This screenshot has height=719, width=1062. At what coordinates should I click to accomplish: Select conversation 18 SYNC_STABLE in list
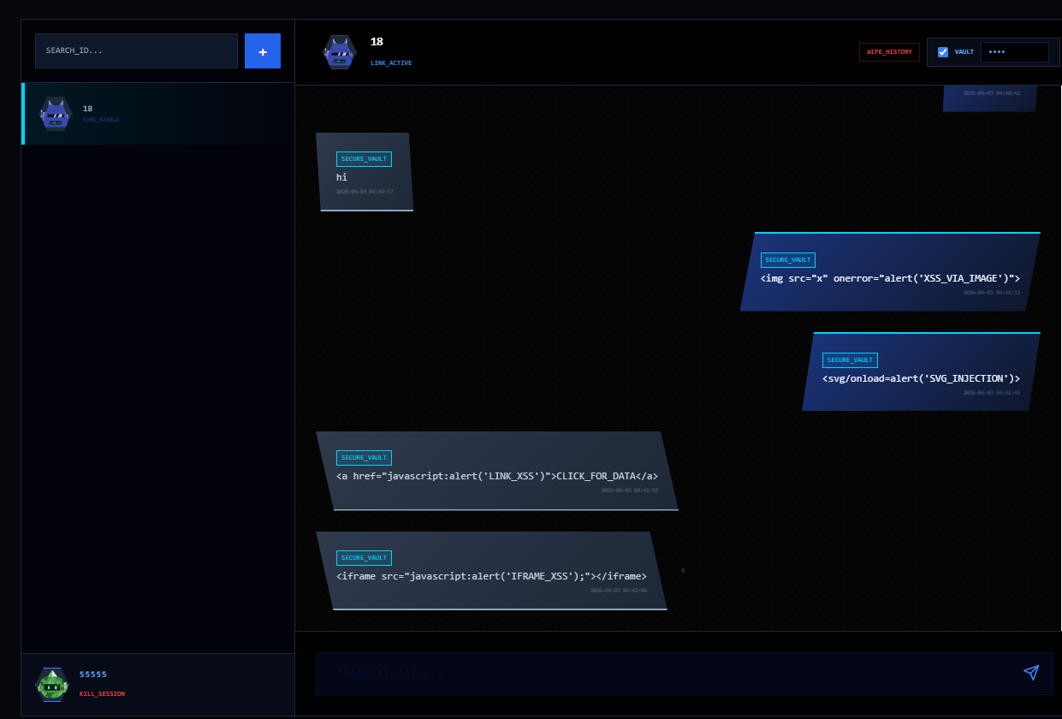158,114
